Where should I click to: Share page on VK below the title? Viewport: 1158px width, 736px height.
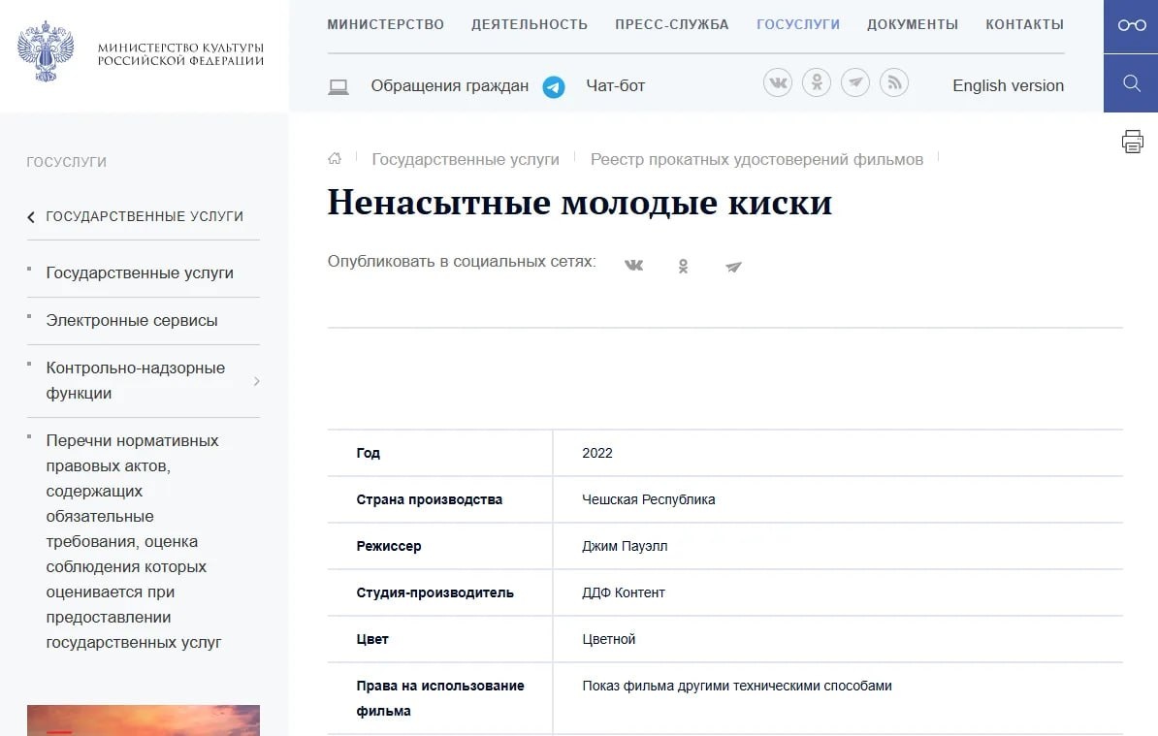[x=633, y=265]
